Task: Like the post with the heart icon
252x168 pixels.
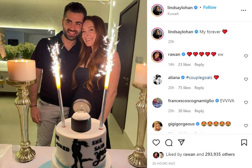Action: [x=156, y=143]
